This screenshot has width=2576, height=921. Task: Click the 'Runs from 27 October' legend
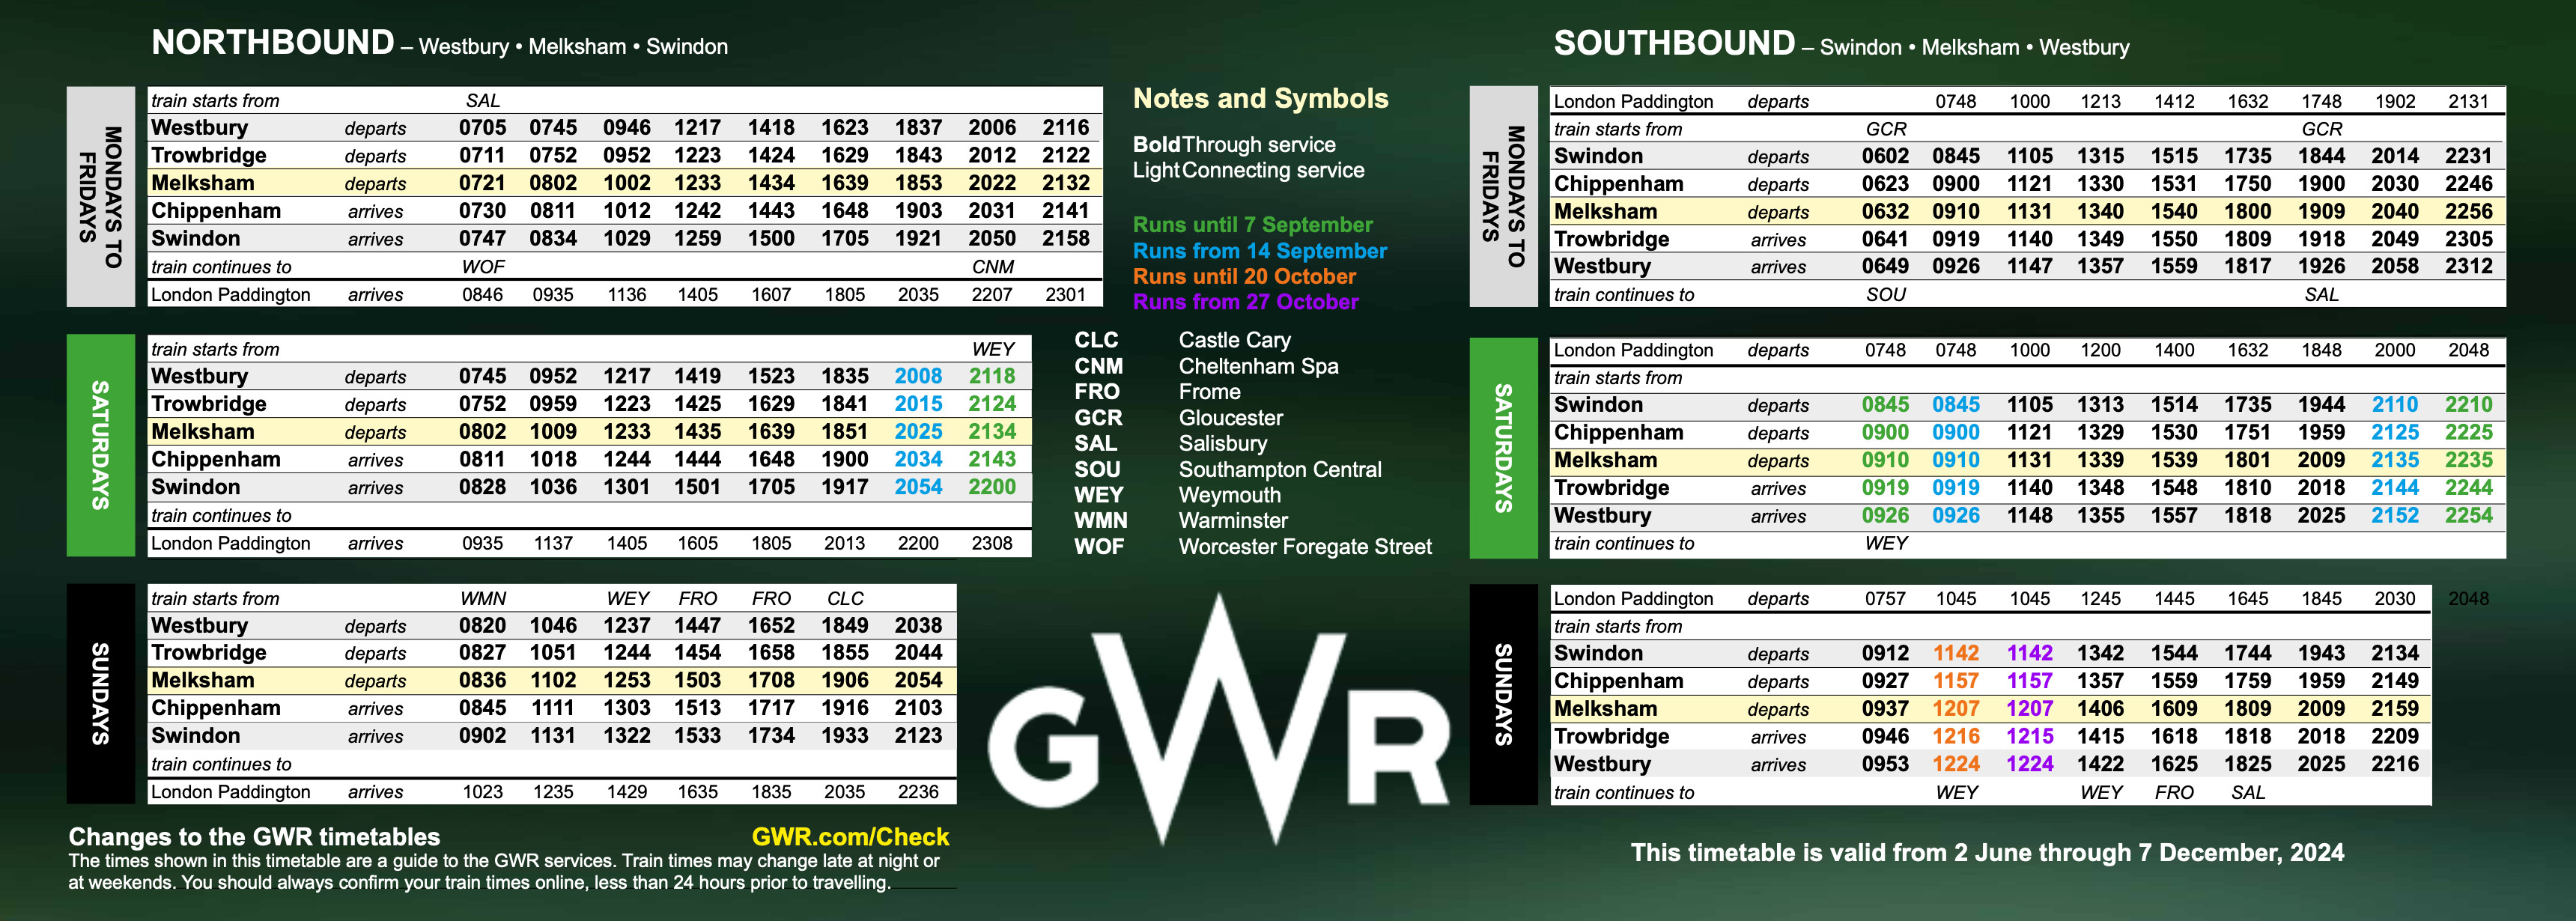coord(1245,302)
